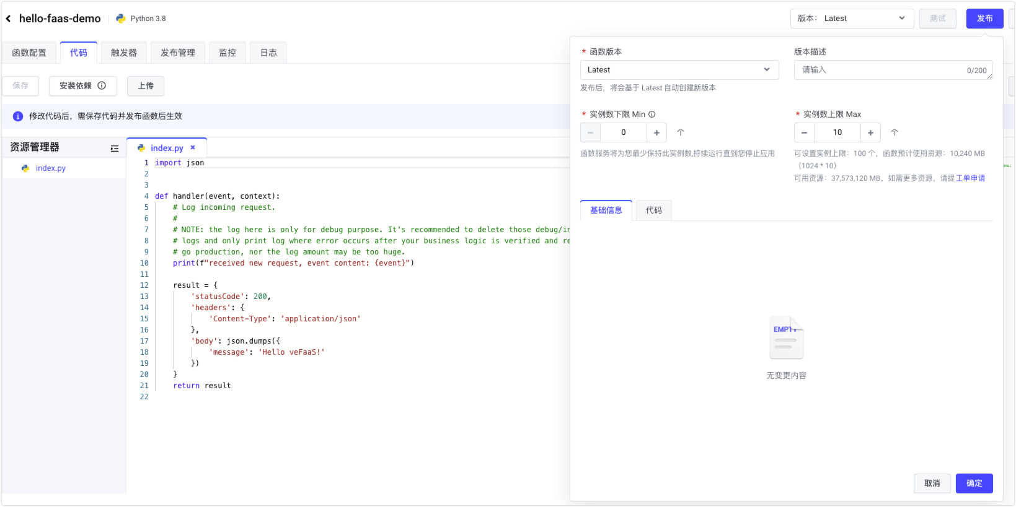Open the 触发器 tab

pos(124,53)
